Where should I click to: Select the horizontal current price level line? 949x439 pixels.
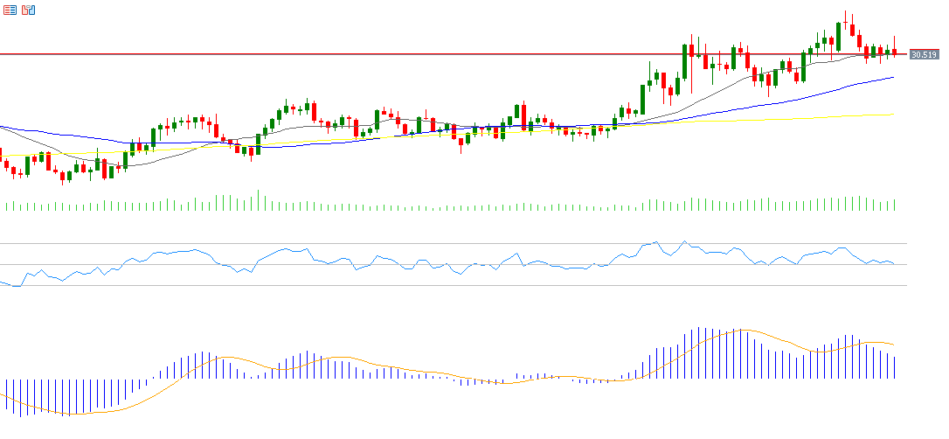coord(350,54)
